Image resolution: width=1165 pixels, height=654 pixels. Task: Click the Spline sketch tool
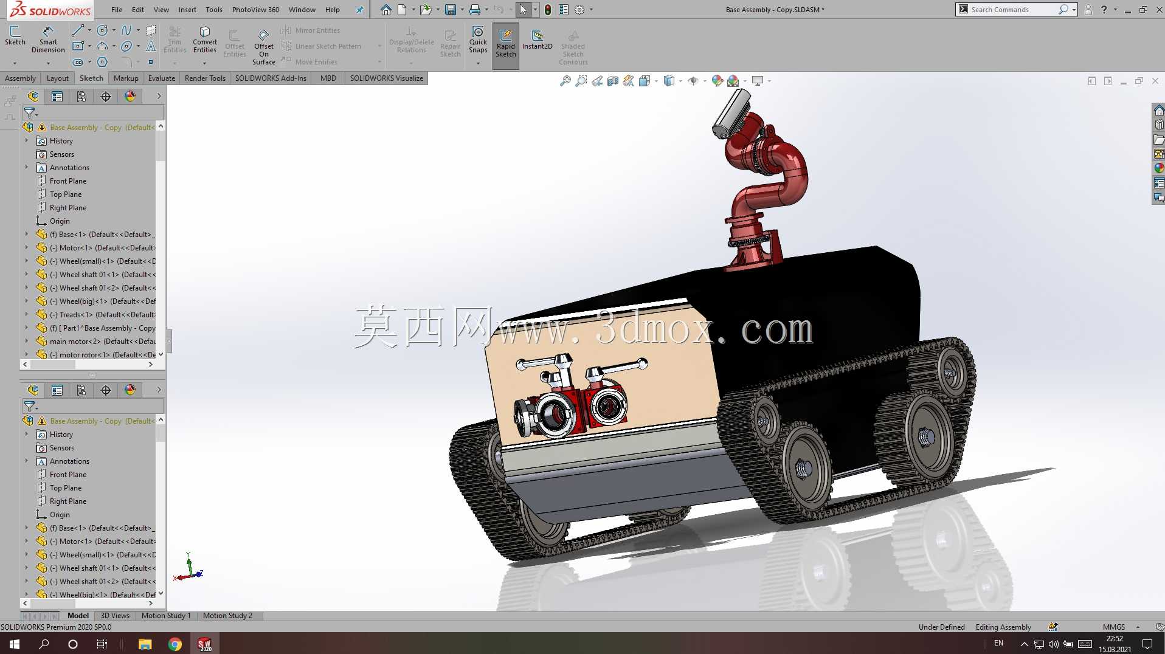[x=126, y=30]
